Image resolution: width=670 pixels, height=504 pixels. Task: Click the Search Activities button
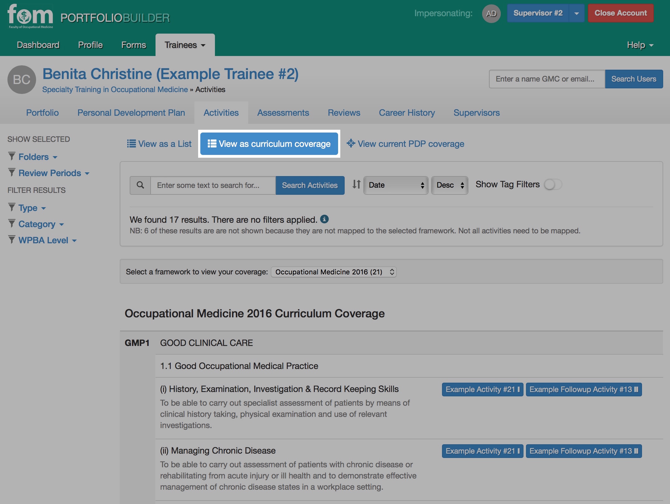pos(310,185)
